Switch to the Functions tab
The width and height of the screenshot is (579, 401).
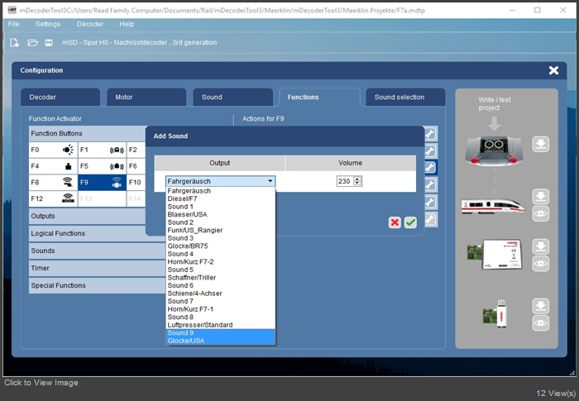pyautogui.click(x=319, y=97)
